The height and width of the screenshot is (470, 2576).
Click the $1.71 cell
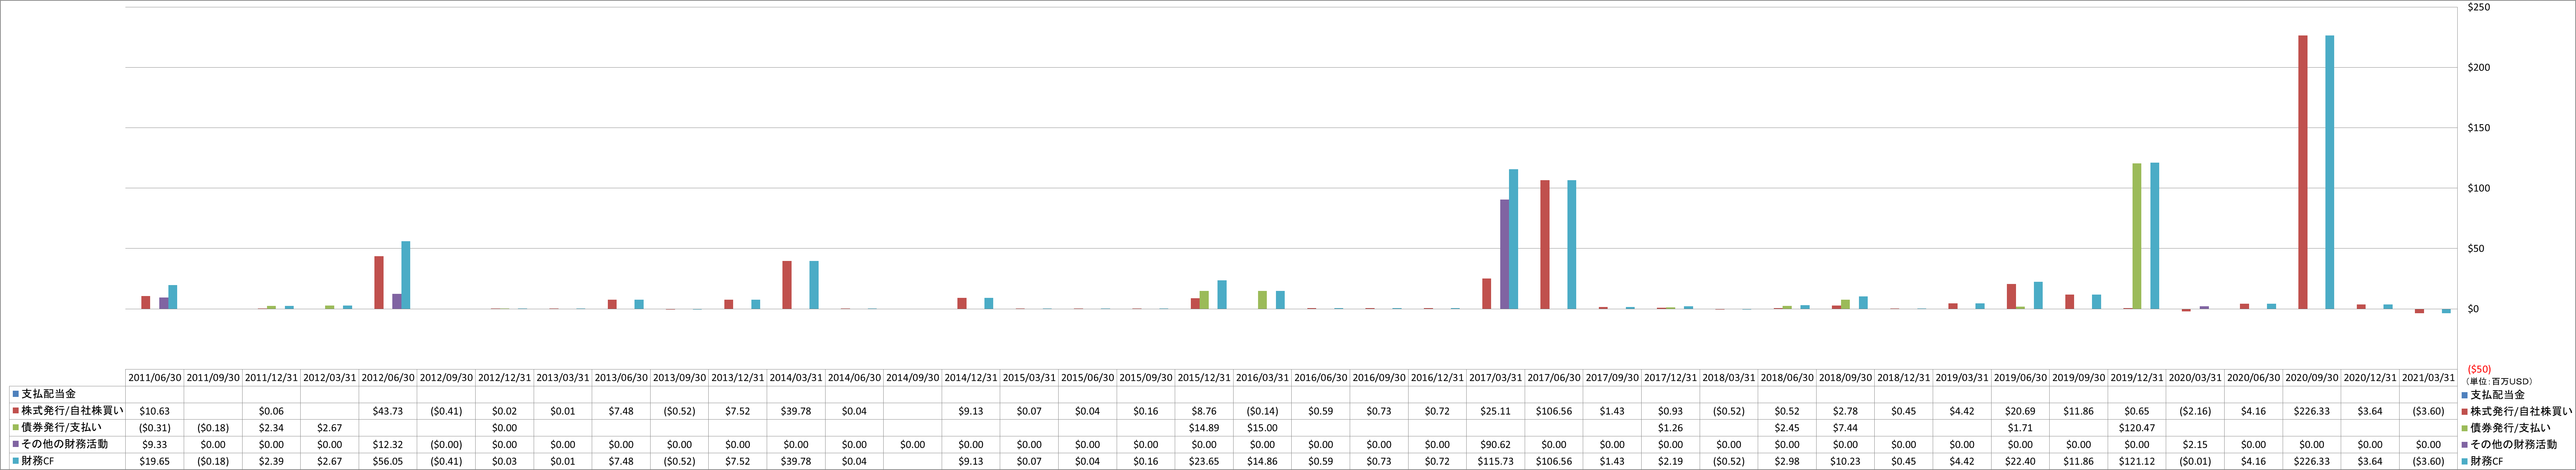[x=2020, y=428]
